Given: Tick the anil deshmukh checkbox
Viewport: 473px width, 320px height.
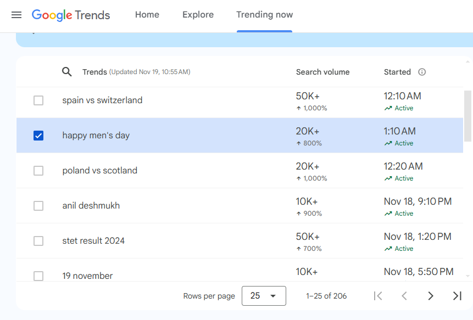Looking at the screenshot, I should pyautogui.click(x=38, y=206).
